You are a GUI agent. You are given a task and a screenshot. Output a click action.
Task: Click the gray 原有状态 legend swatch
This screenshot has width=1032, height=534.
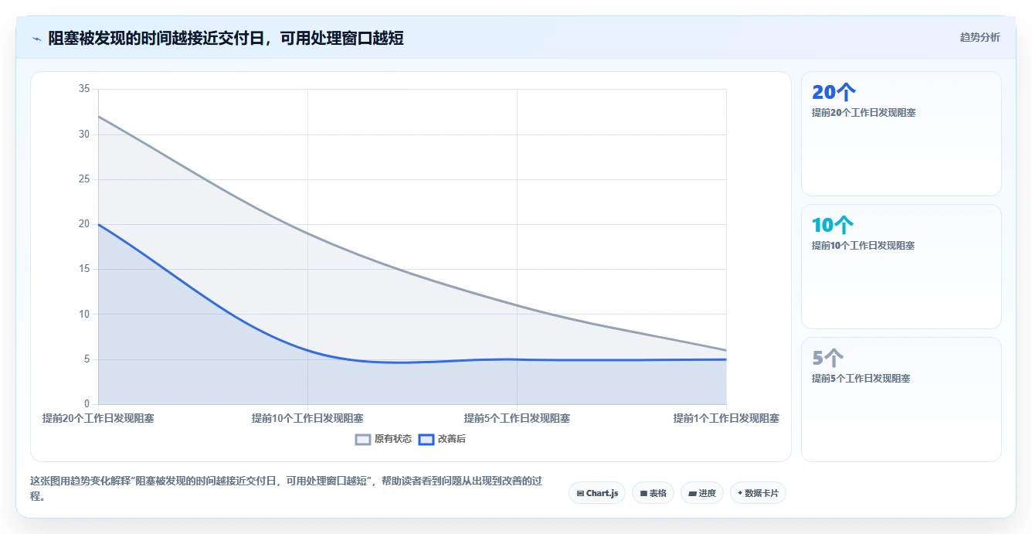pyautogui.click(x=363, y=439)
